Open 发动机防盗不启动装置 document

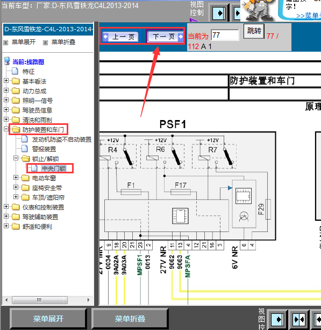(62, 139)
